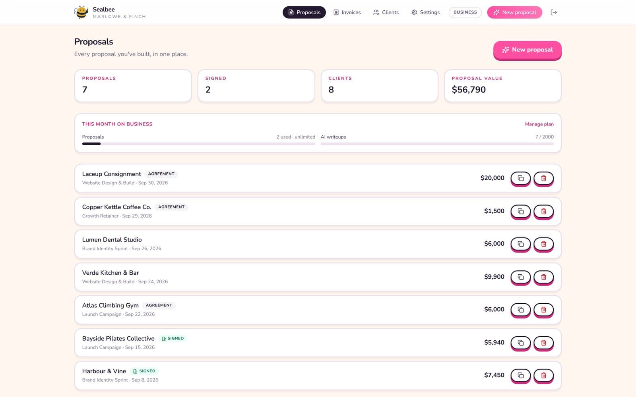Click the SIGNED badge on Bayside Pilates
Viewport: 636px width, 397px height.
tap(173, 338)
